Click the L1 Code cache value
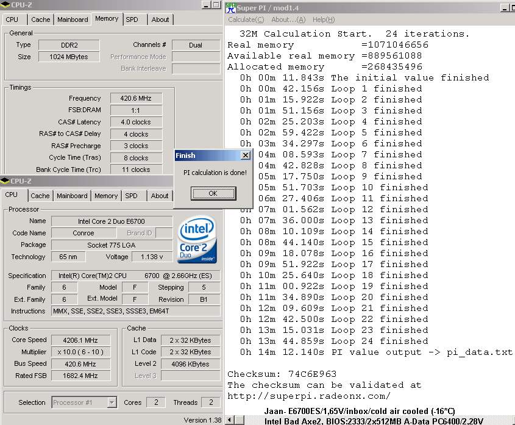Image resolution: width=515 pixels, height=425 pixels. 191,352
